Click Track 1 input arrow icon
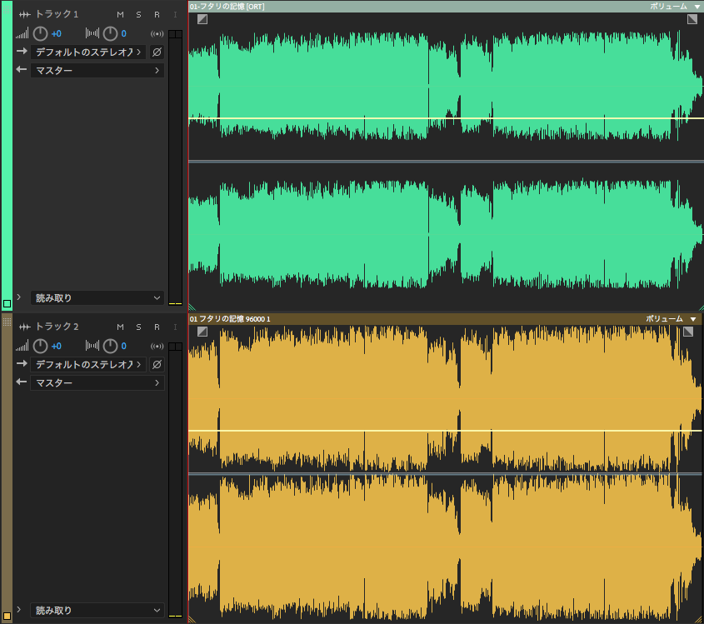 [22, 51]
